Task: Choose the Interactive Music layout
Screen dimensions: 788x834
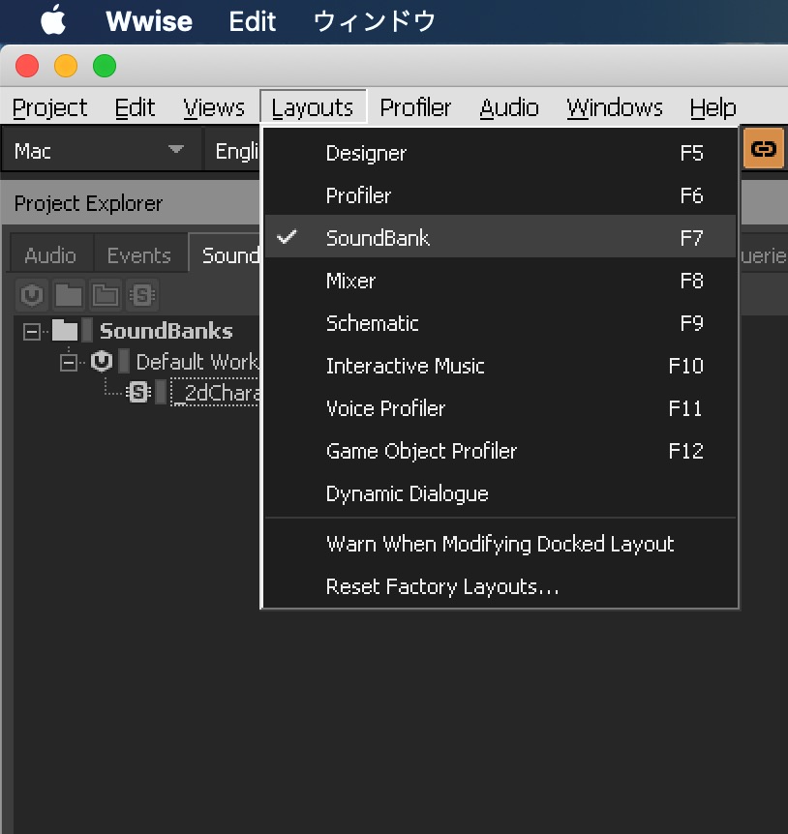Action: point(500,366)
